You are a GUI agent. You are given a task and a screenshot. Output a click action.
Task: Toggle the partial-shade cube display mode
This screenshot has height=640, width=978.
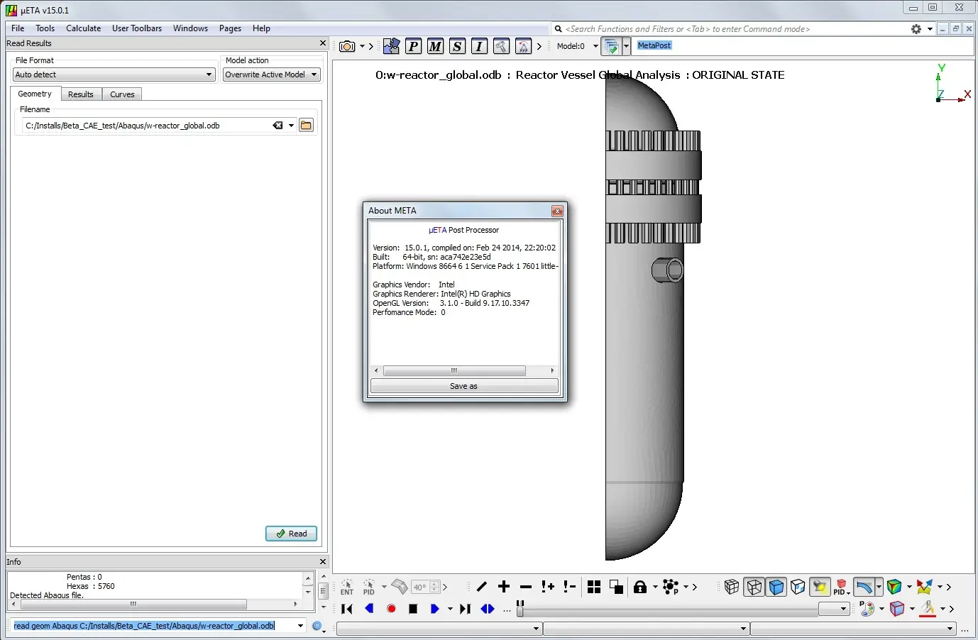pos(798,587)
